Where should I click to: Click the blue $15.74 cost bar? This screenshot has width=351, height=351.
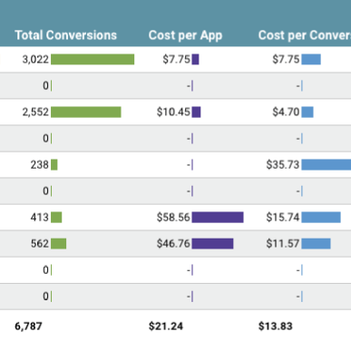[321, 217]
